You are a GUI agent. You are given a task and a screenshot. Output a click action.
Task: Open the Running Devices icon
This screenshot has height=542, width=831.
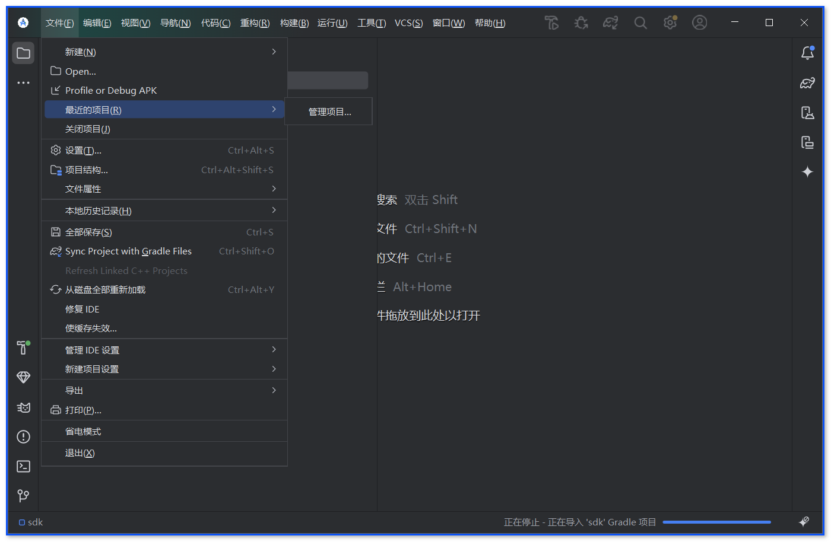click(807, 142)
